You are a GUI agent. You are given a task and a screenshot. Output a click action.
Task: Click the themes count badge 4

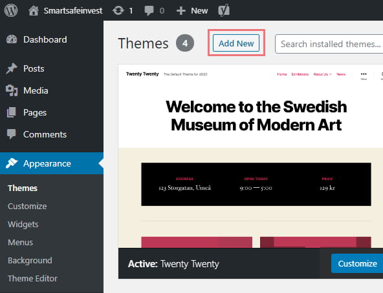point(185,43)
